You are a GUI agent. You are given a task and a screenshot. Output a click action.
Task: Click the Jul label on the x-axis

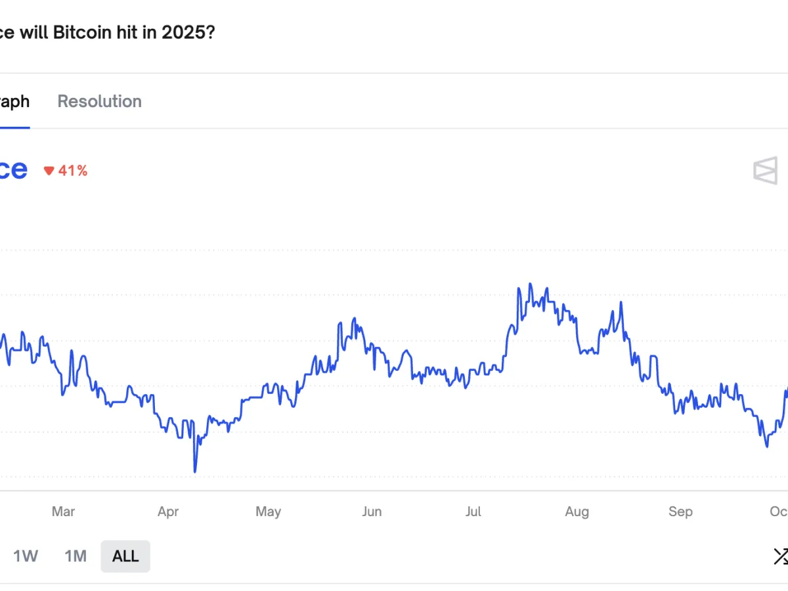click(473, 512)
